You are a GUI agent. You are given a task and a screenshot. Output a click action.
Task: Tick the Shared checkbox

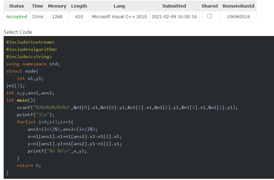pos(209,16)
